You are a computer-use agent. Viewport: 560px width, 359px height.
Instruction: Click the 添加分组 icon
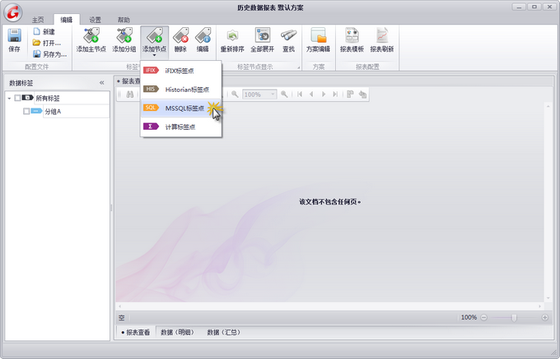[x=124, y=35]
